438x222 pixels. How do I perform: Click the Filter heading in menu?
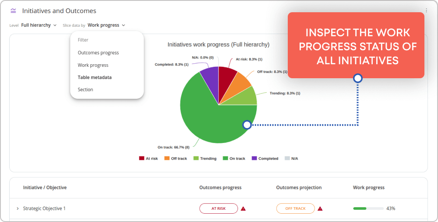click(x=83, y=40)
